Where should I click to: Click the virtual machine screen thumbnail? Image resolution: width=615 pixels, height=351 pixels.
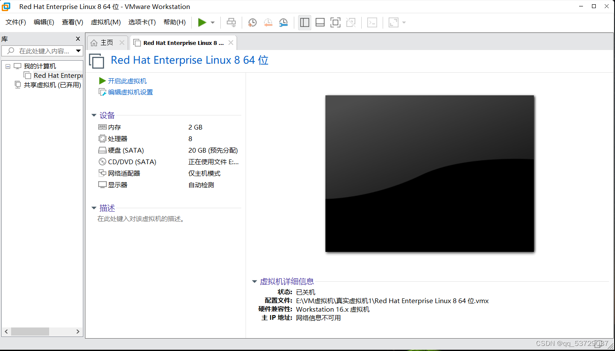430,174
